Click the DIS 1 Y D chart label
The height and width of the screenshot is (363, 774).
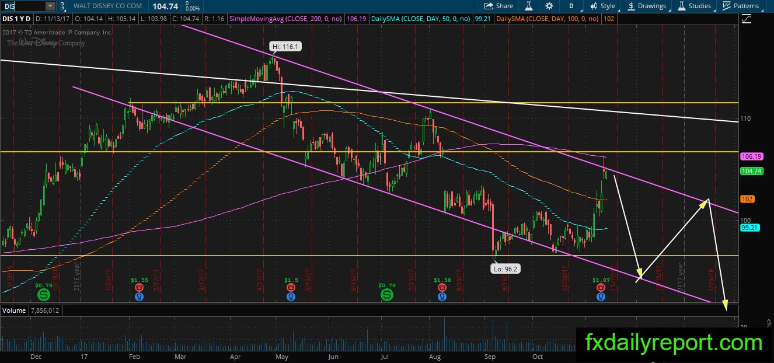[x=16, y=19]
